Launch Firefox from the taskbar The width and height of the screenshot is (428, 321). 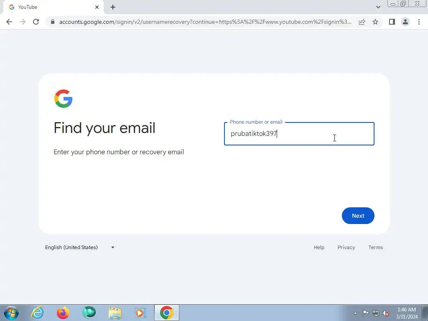coord(63,313)
